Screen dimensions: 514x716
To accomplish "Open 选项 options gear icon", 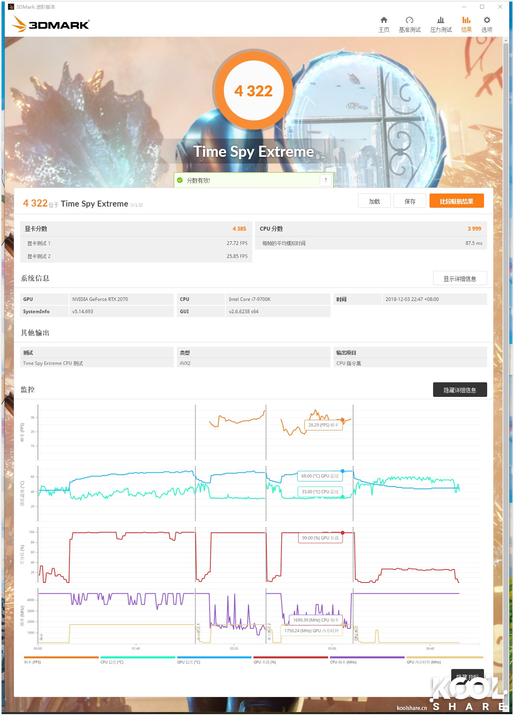I will 487,20.
